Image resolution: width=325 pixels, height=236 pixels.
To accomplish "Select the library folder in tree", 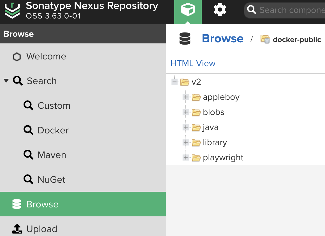I will click(215, 142).
